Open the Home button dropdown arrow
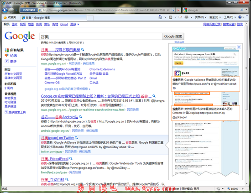 pos(165,17)
